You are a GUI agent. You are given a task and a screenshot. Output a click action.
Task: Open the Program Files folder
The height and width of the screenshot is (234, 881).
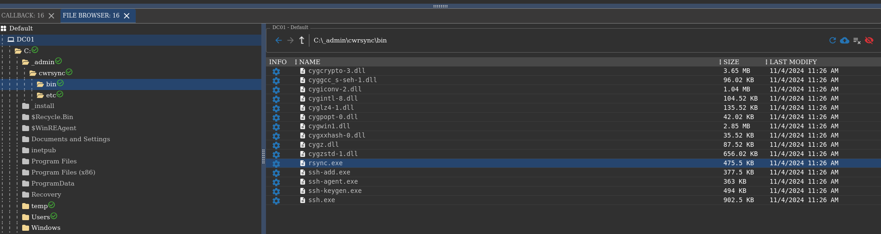(x=54, y=162)
